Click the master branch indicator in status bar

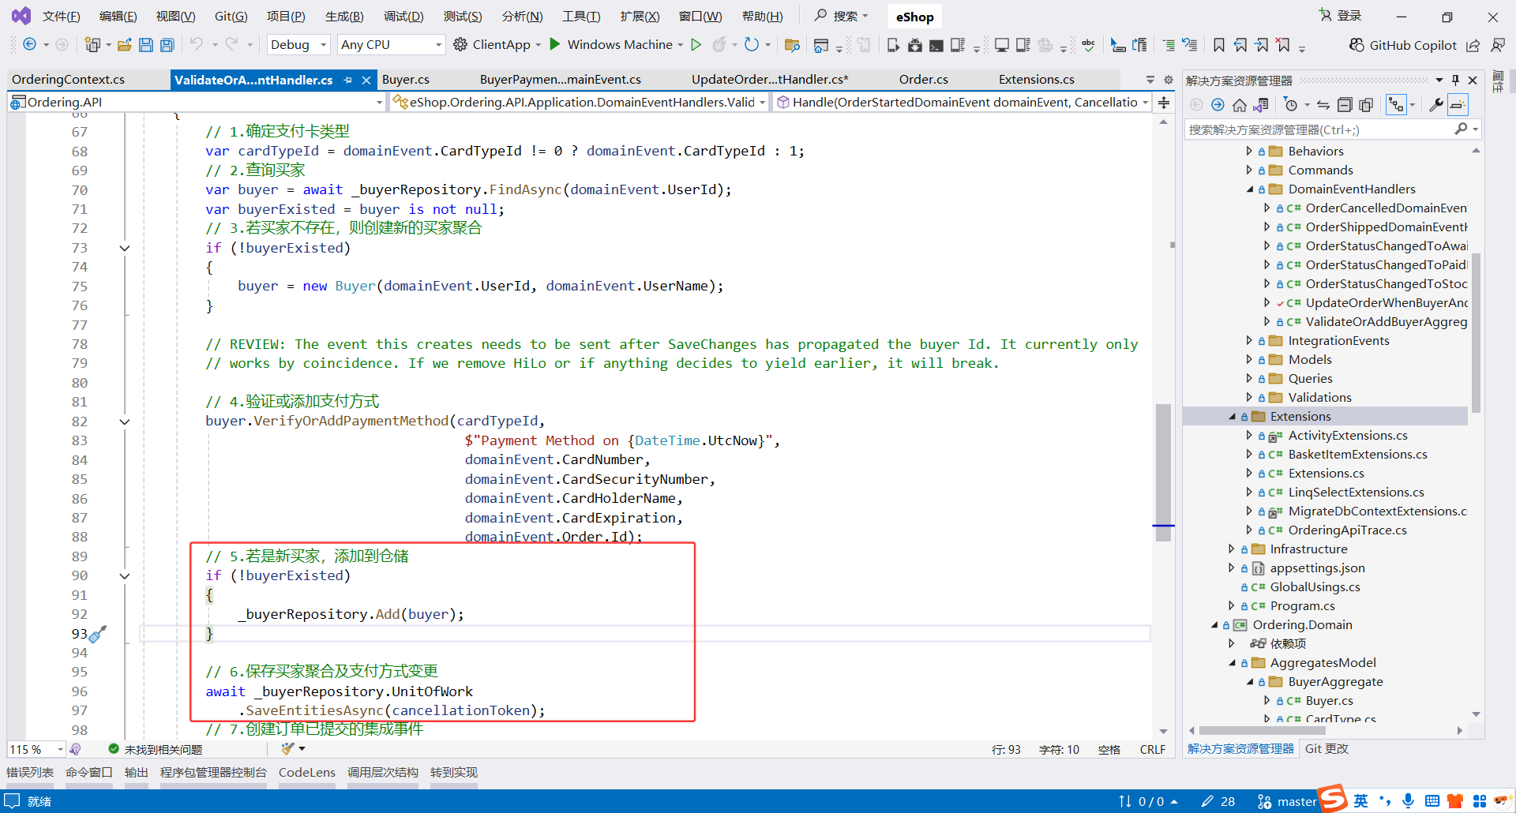tap(1287, 801)
